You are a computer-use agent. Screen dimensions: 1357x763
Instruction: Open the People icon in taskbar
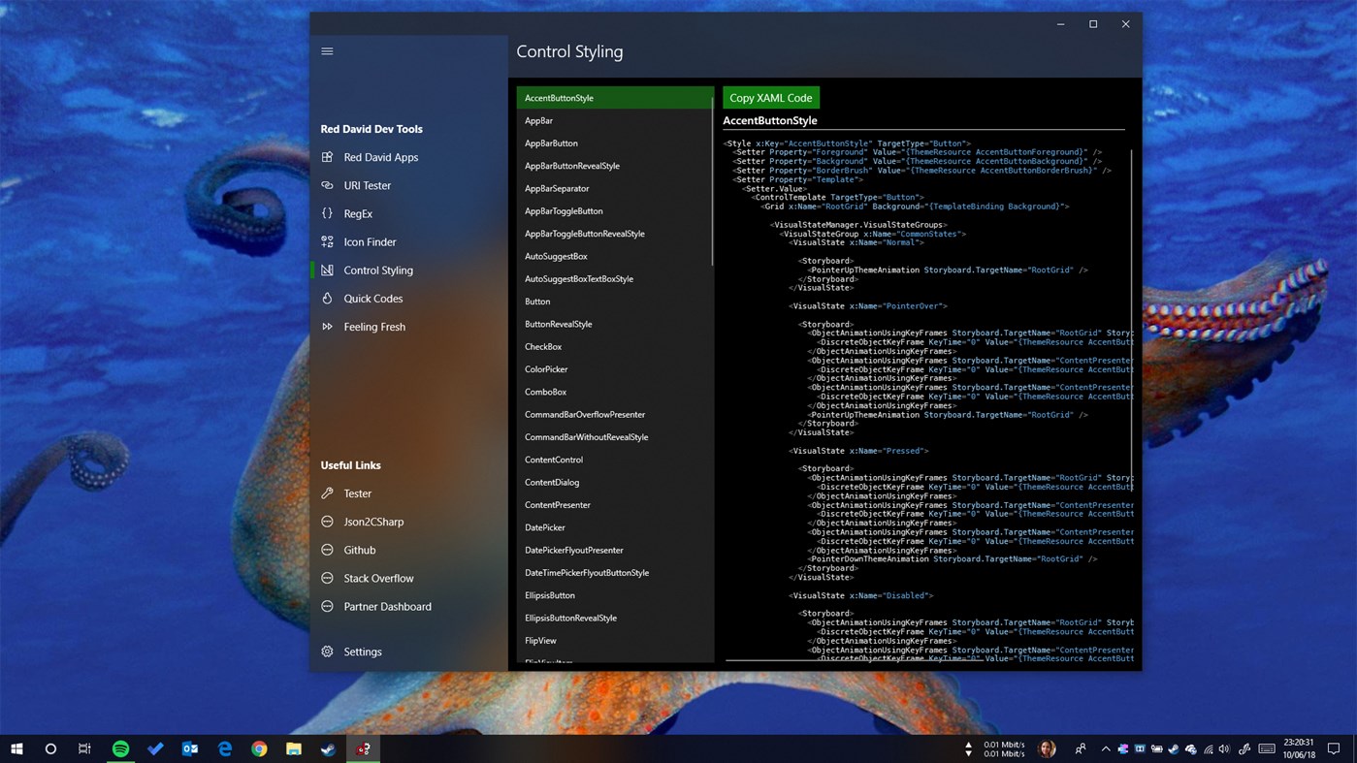coord(1081,748)
